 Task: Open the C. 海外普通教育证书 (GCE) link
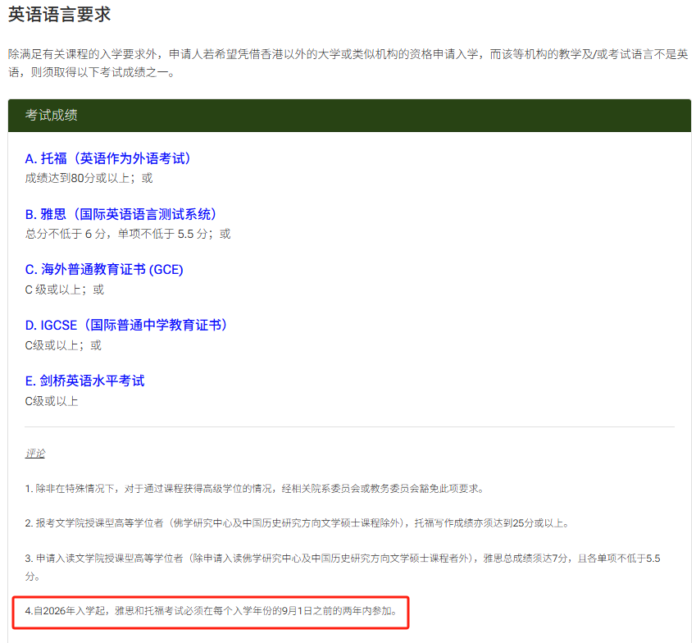click(104, 270)
